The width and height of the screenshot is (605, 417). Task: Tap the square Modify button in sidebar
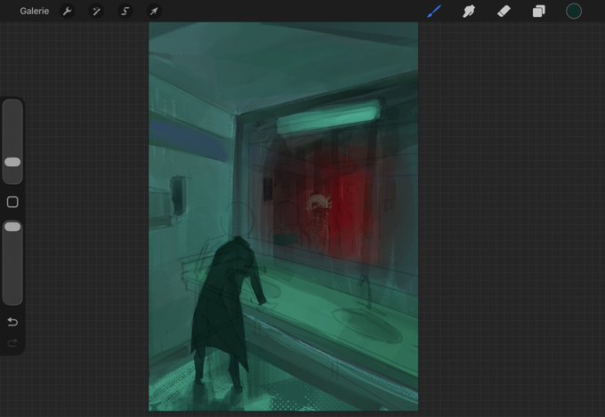[x=12, y=202]
